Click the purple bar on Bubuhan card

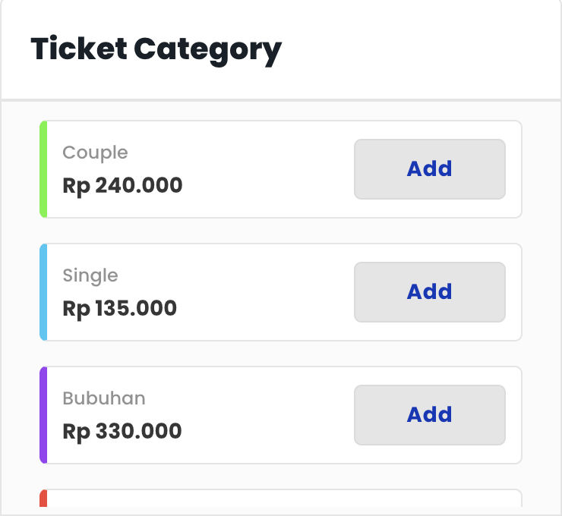coord(43,415)
